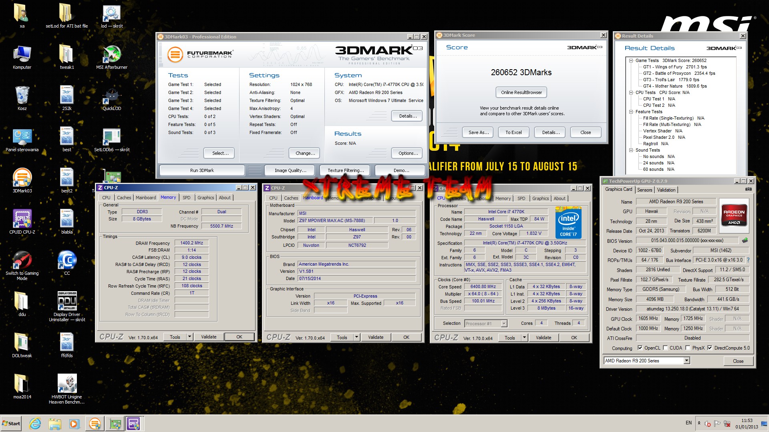This screenshot has height=432, width=769.
Task: Click the 3DMark03 taskbar button
Action: tap(95, 424)
